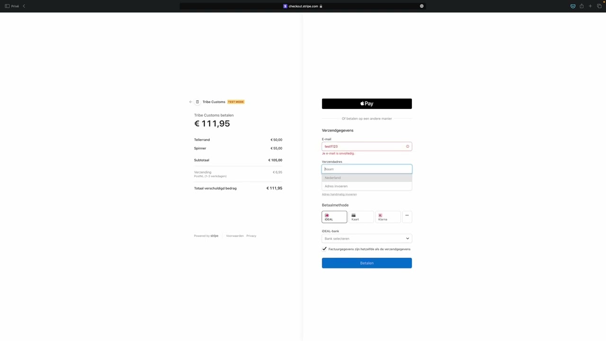Open the iDEAL bank selection dropdown
Image resolution: width=606 pixels, height=341 pixels.
pos(366,239)
